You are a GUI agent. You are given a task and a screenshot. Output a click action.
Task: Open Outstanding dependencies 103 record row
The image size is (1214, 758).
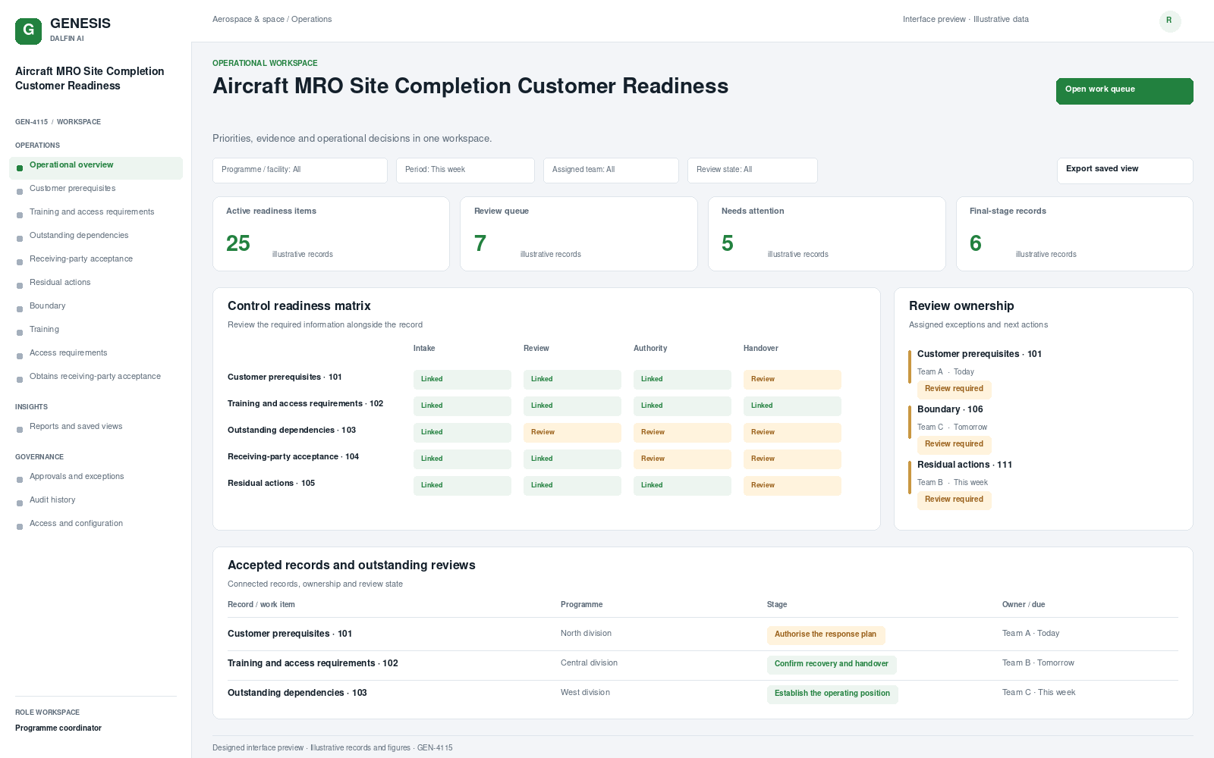(703, 694)
